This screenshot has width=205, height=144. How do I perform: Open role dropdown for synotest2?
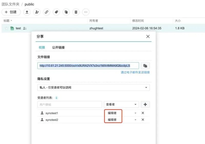point(136,120)
